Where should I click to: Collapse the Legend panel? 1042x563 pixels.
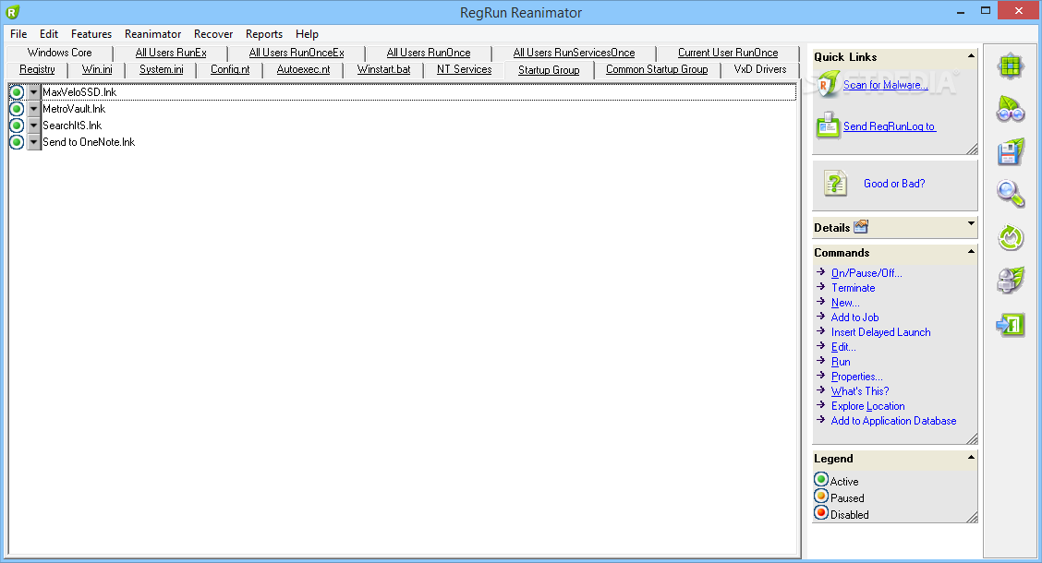tap(971, 458)
